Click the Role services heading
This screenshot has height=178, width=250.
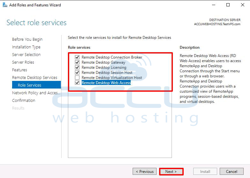pos(79,47)
